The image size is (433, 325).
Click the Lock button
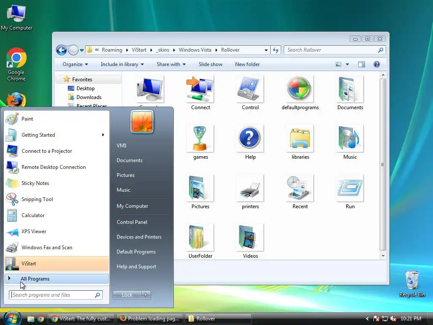coord(127,295)
